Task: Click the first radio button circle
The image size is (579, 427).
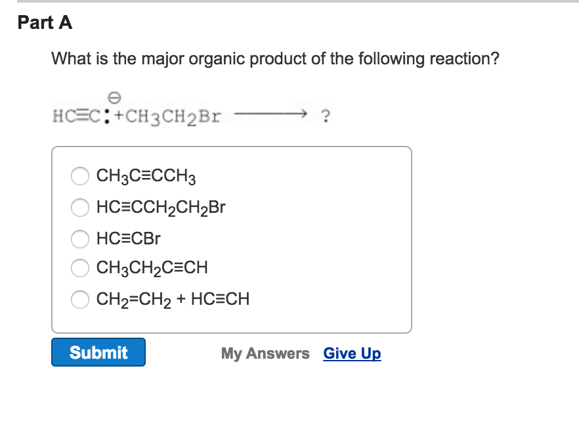Action: 80,176
